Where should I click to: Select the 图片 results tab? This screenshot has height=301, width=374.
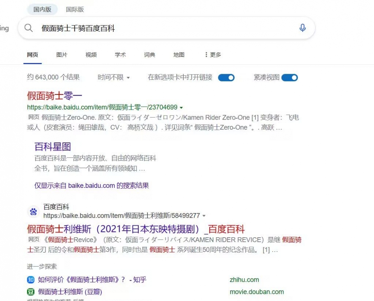tap(62, 55)
